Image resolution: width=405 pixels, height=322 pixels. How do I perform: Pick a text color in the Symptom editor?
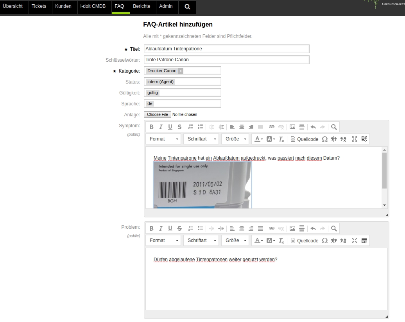(258, 139)
